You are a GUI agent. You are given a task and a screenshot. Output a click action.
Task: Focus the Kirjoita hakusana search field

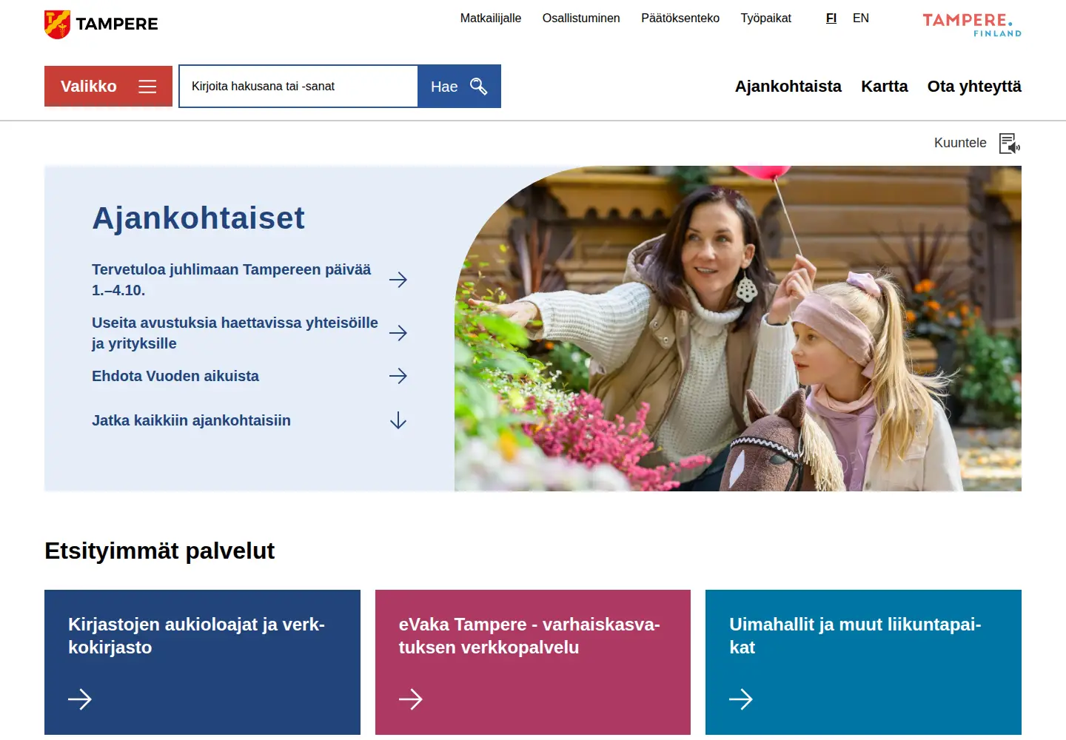(x=299, y=87)
